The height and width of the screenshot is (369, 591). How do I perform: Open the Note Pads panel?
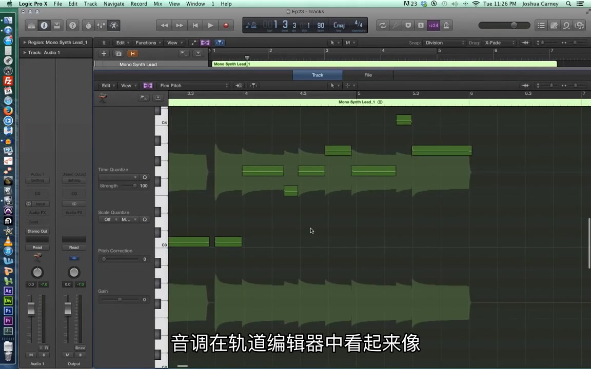pyautogui.click(x=555, y=25)
